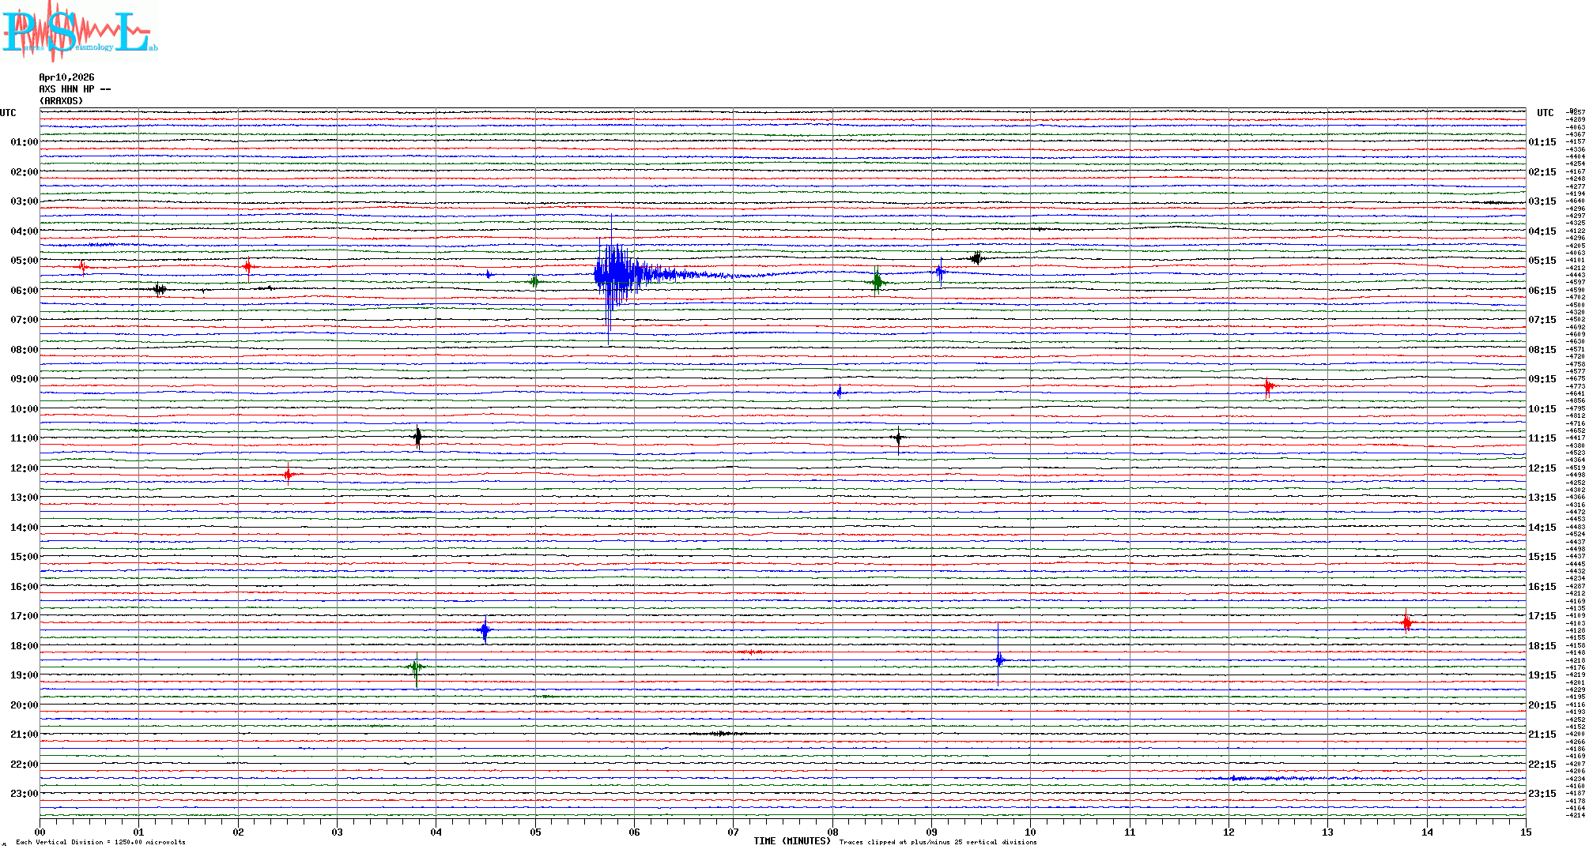The width and height of the screenshot is (1589, 853).
Task: Click the red spike on the 12:15 trace
Action: 288,475
